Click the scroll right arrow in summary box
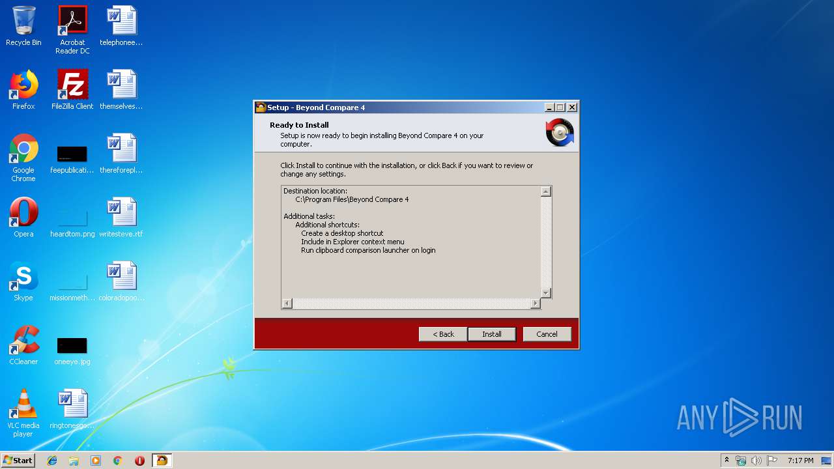The width and height of the screenshot is (834, 469). pos(536,304)
